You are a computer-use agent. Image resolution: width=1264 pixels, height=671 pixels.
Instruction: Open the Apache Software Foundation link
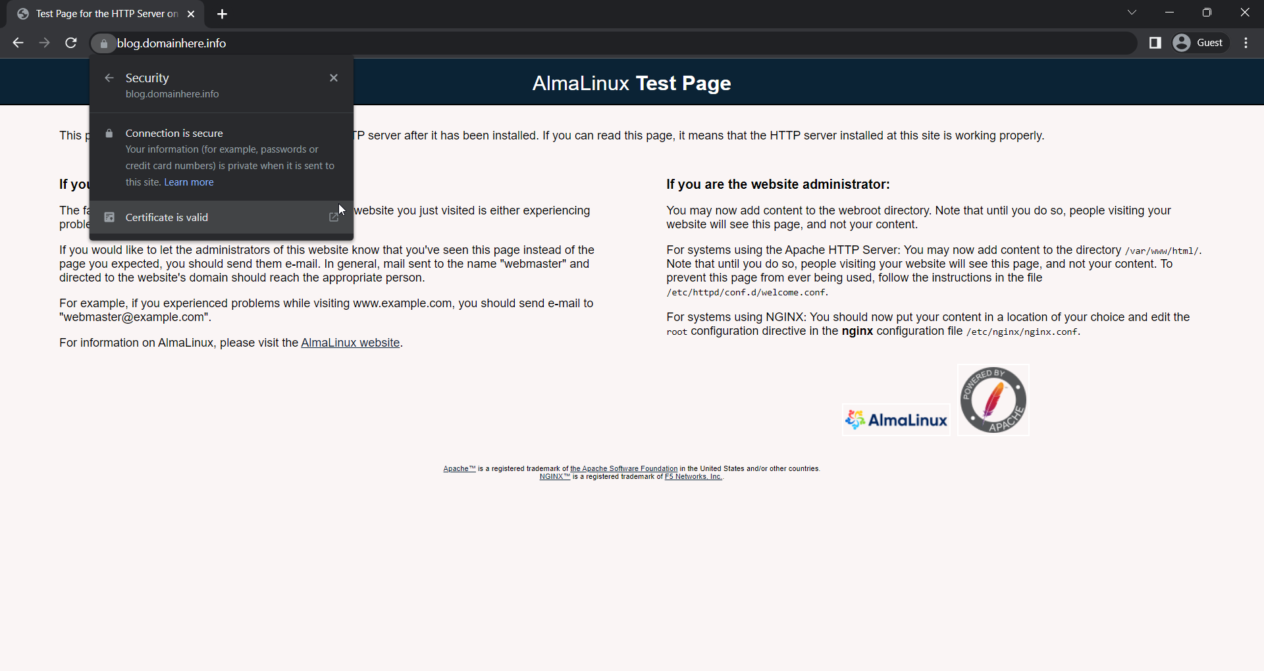623,469
